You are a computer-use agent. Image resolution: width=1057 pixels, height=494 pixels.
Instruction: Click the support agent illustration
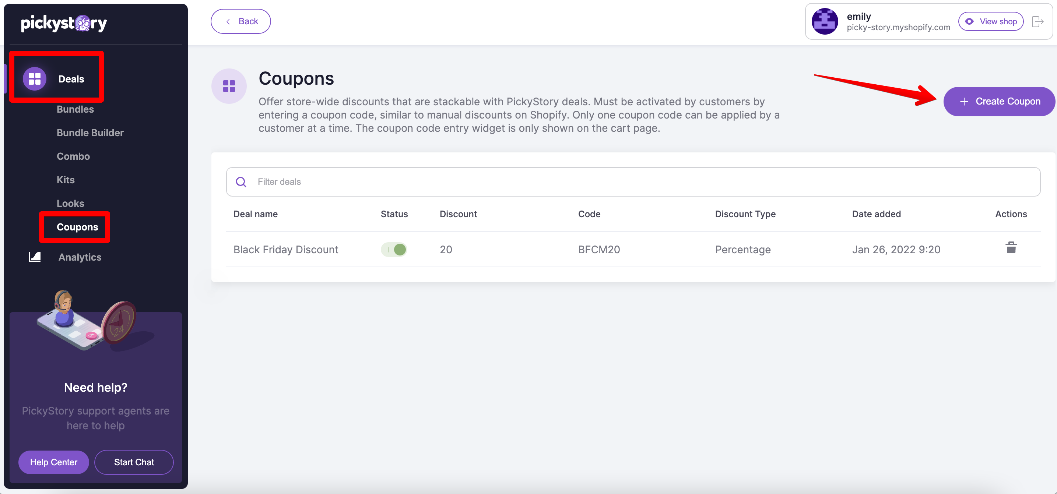pyautogui.click(x=95, y=321)
